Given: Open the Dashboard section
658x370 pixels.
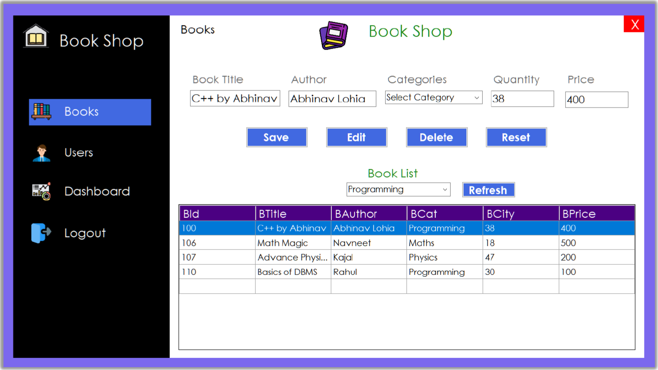Looking at the screenshot, I should (97, 191).
